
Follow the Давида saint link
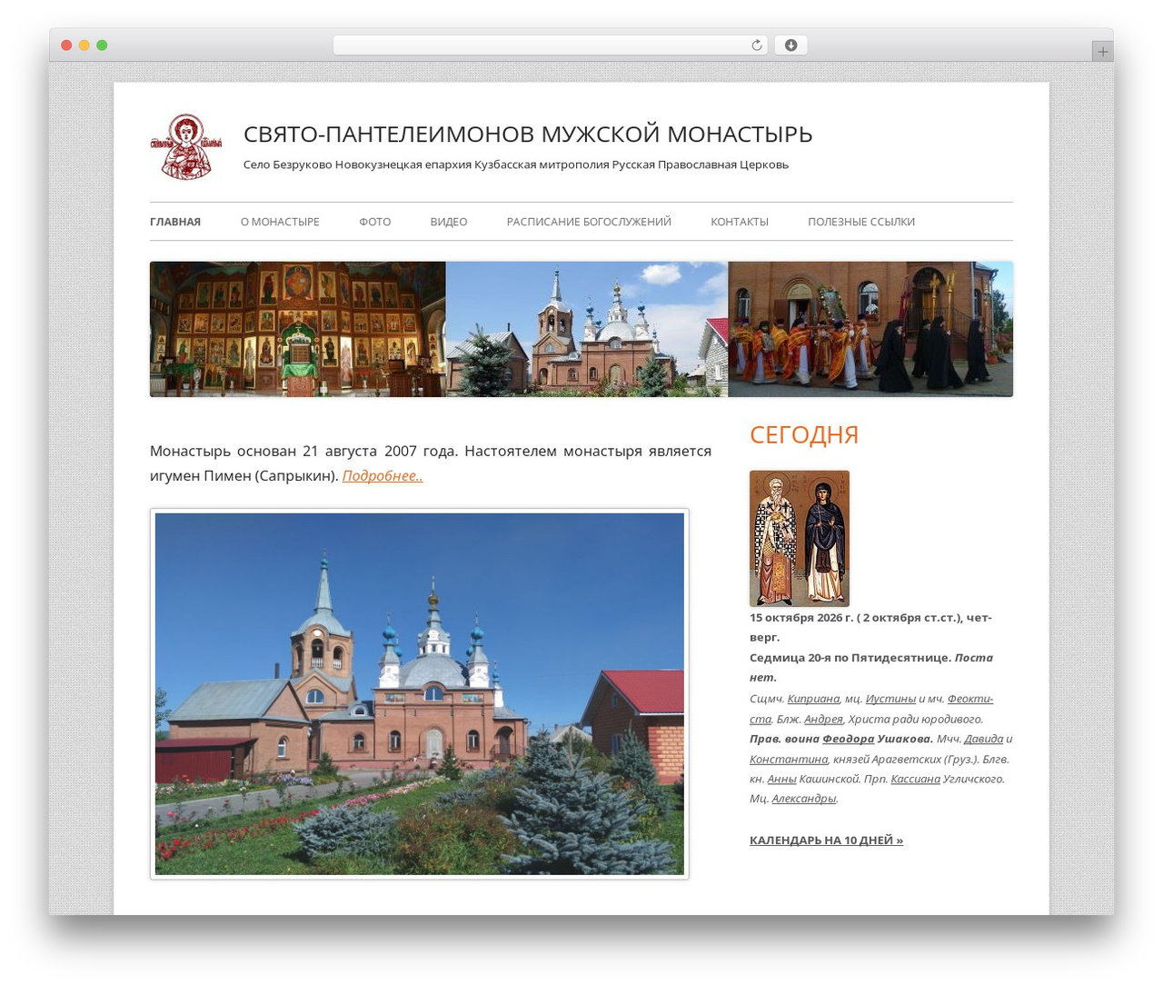coord(983,739)
